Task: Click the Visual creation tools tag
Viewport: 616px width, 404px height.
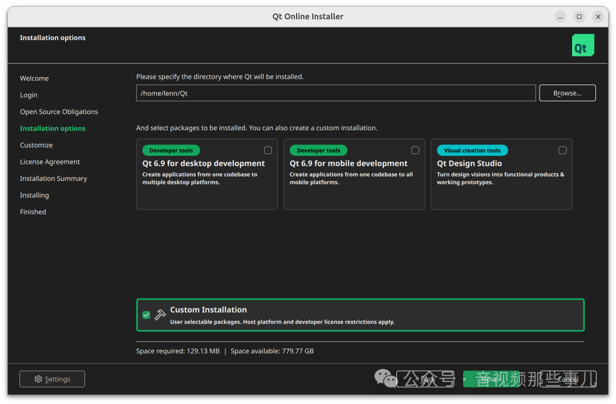Action: [x=472, y=150]
